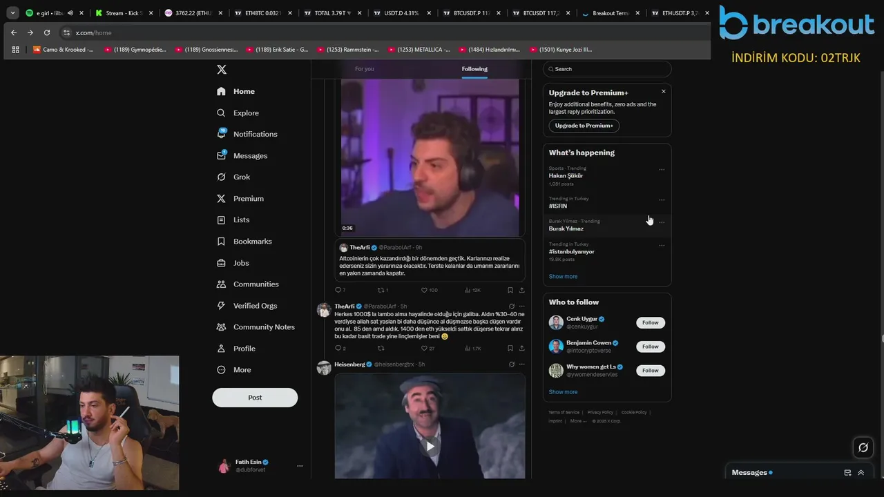This screenshot has height=497, width=884.
Task: Open Jobs from the sidebar
Action: click(233, 263)
